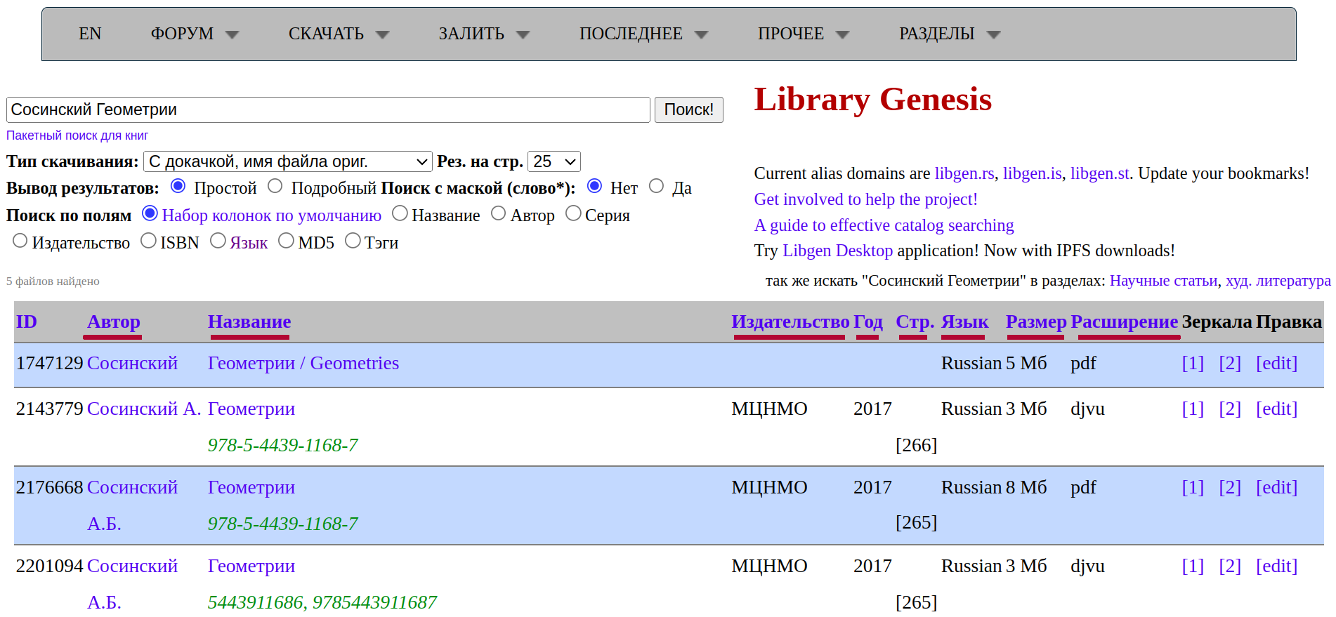
Task: Open the ПОСЛЕДНЕЕ menu
Action: [643, 34]
